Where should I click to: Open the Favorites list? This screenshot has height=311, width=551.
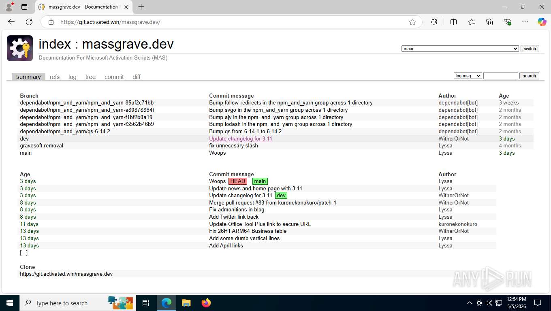pos(472,22)
